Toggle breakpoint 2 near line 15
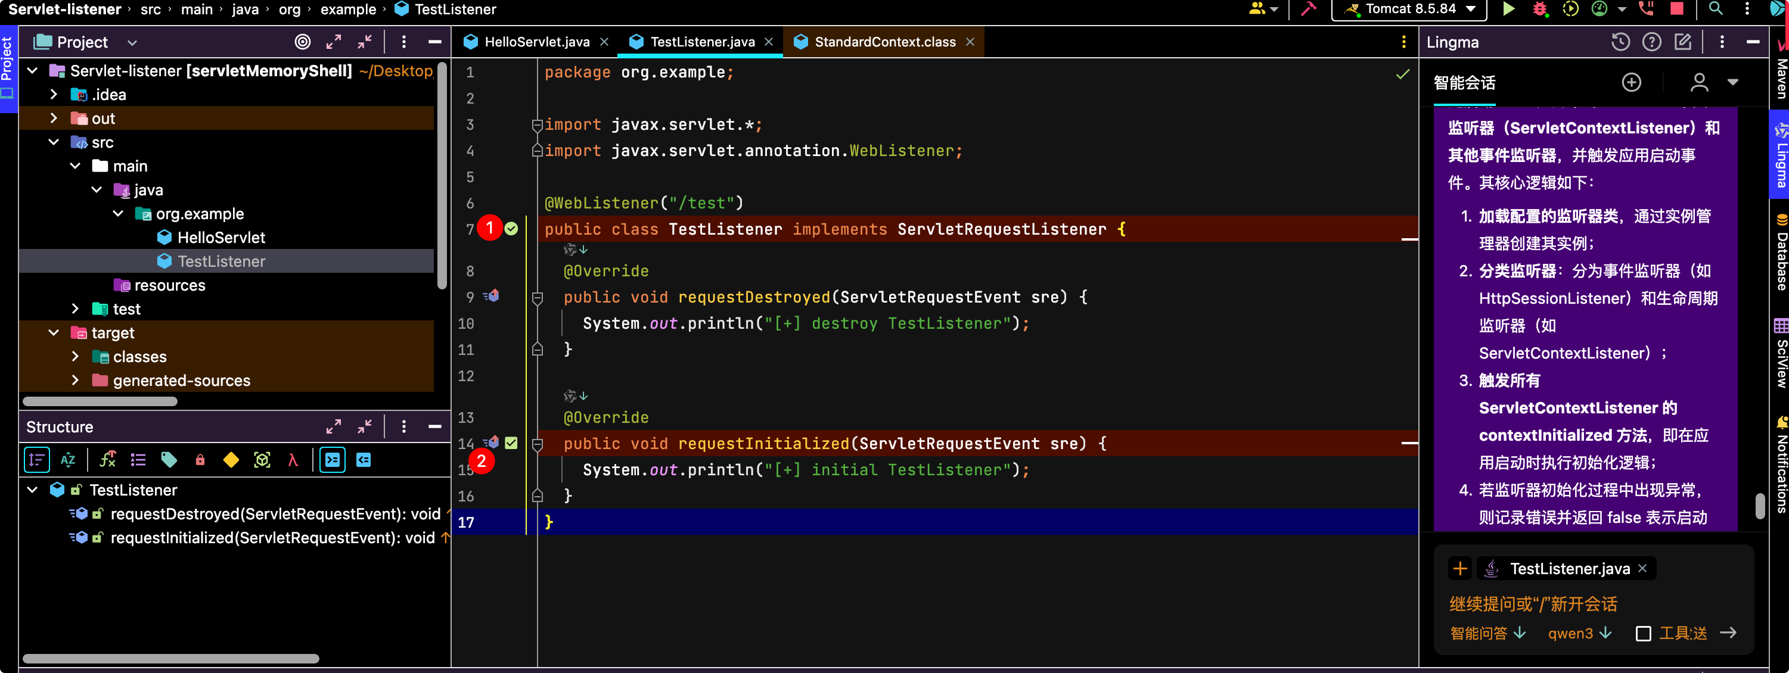Image resolution: width=1789 pixels, height=673 pixels. 482,462
